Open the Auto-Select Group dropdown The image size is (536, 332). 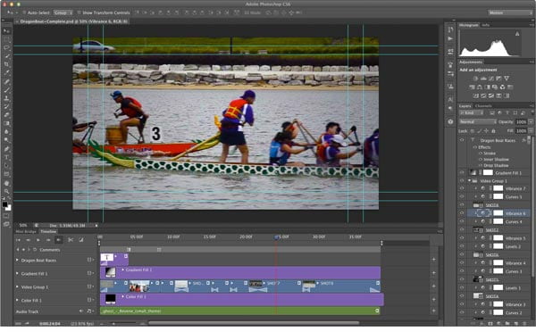pos(63,12)
